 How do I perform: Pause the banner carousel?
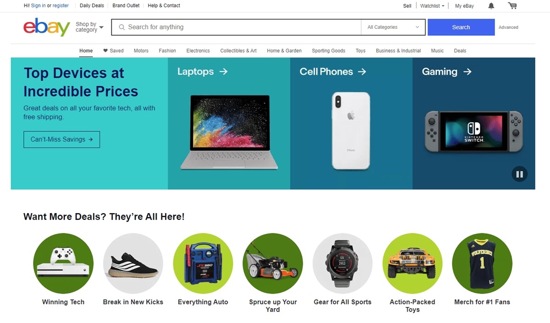(519, 174)
